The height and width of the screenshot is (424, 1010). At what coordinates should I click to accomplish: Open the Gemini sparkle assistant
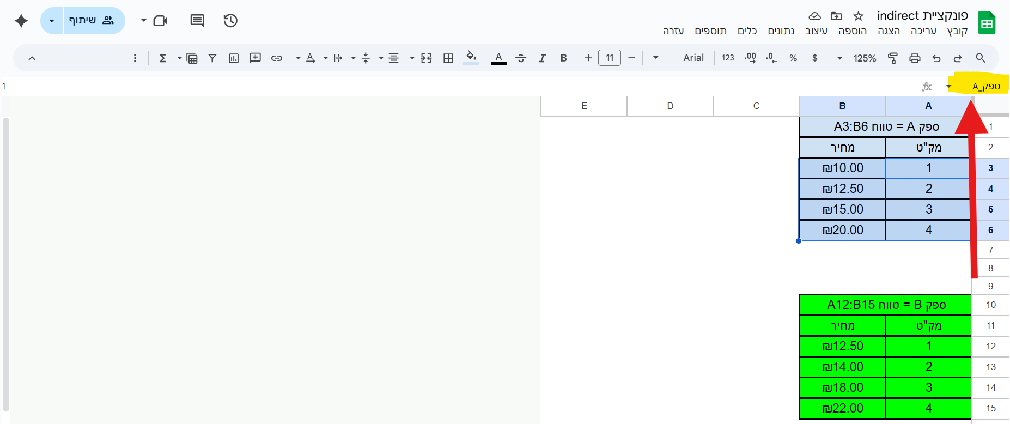coord(21,21)
